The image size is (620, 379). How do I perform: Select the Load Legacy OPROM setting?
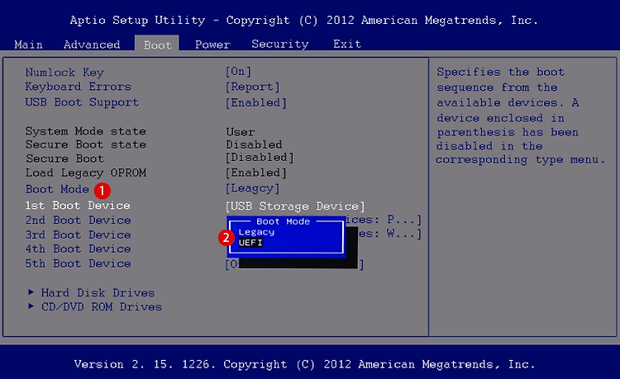[x=86, y=173]
